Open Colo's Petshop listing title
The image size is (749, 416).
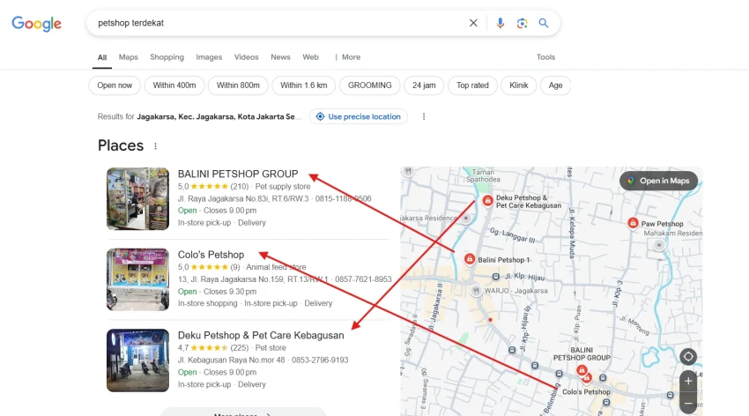click(211, 255)
